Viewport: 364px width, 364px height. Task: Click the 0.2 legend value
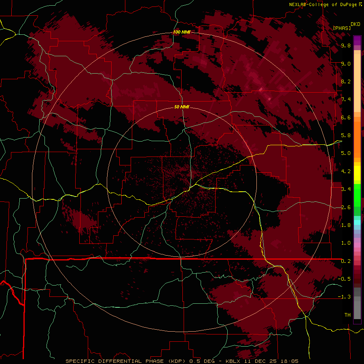(346, 261)
